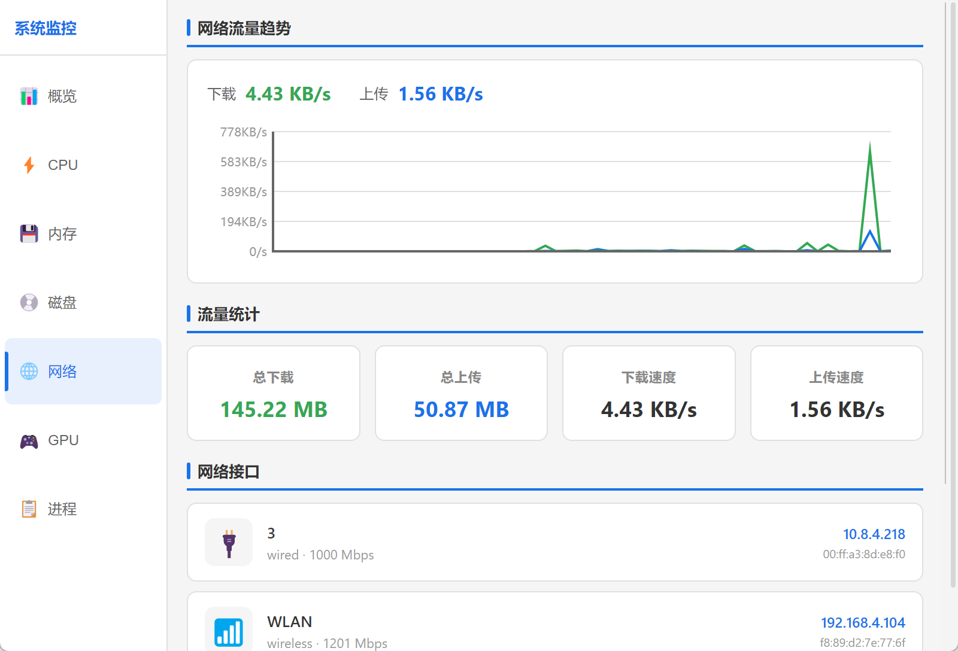Click the 下载速度 statistics card
The width and height of the screenshot is (958, 651).
(x=648, y=393)
